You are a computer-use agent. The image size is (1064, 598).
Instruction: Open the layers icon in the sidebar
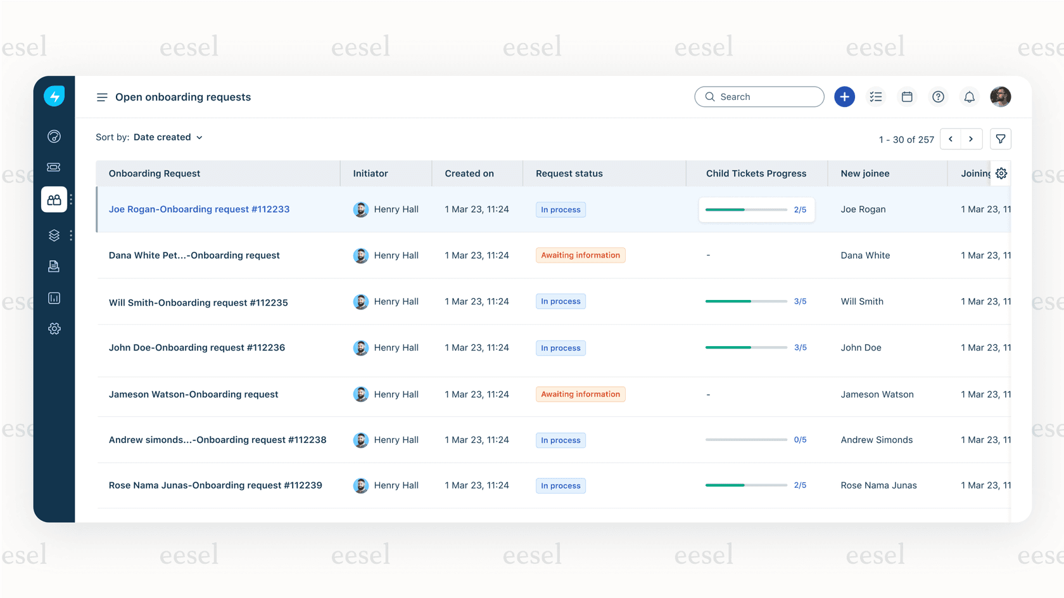pyautogui.click(x=54, y=235)
